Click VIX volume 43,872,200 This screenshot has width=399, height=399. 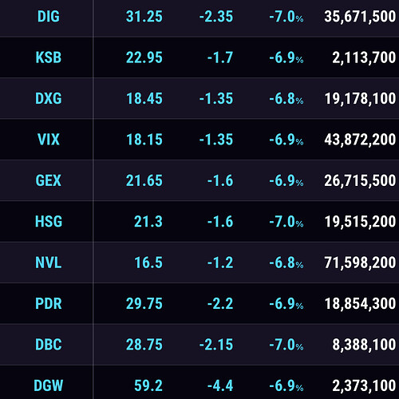[x=360, y=140]
